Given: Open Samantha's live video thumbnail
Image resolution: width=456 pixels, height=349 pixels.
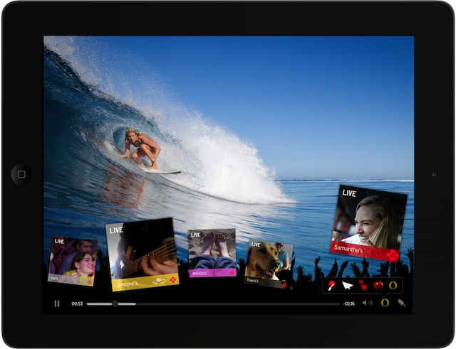Looking at the screenshot, I should (x=369, y=222).
